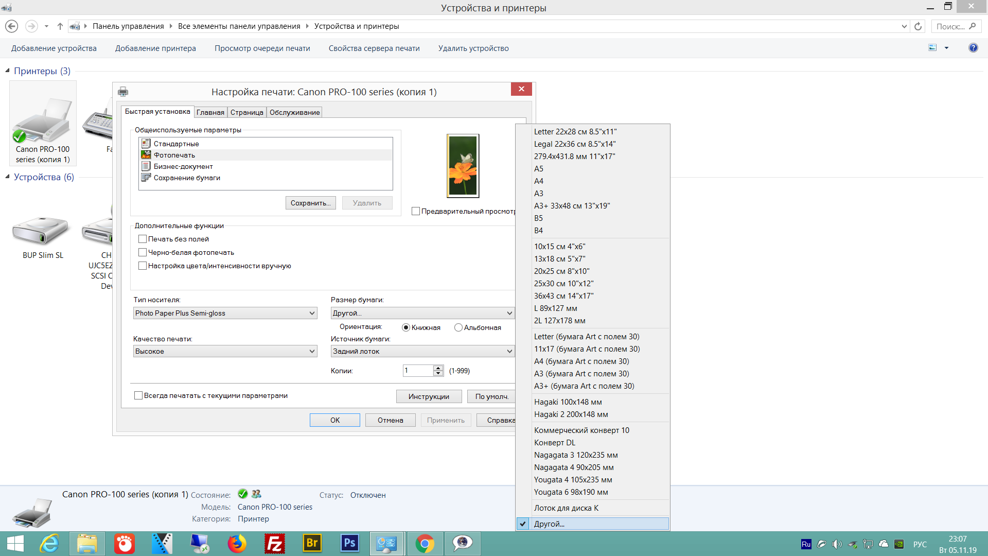
Task: Check Всегда печатать с текущими параметрами
Action: (x=138, y=395)
